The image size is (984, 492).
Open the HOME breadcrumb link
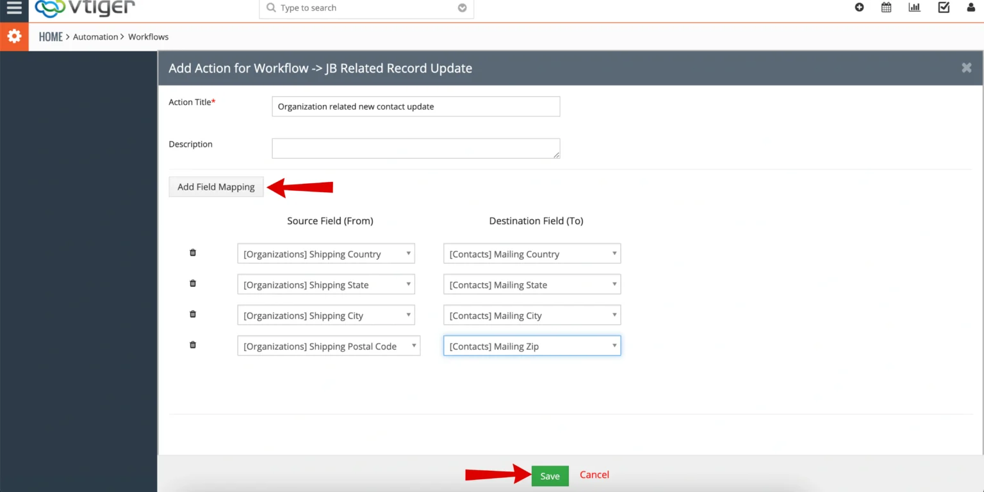[51, 37]
